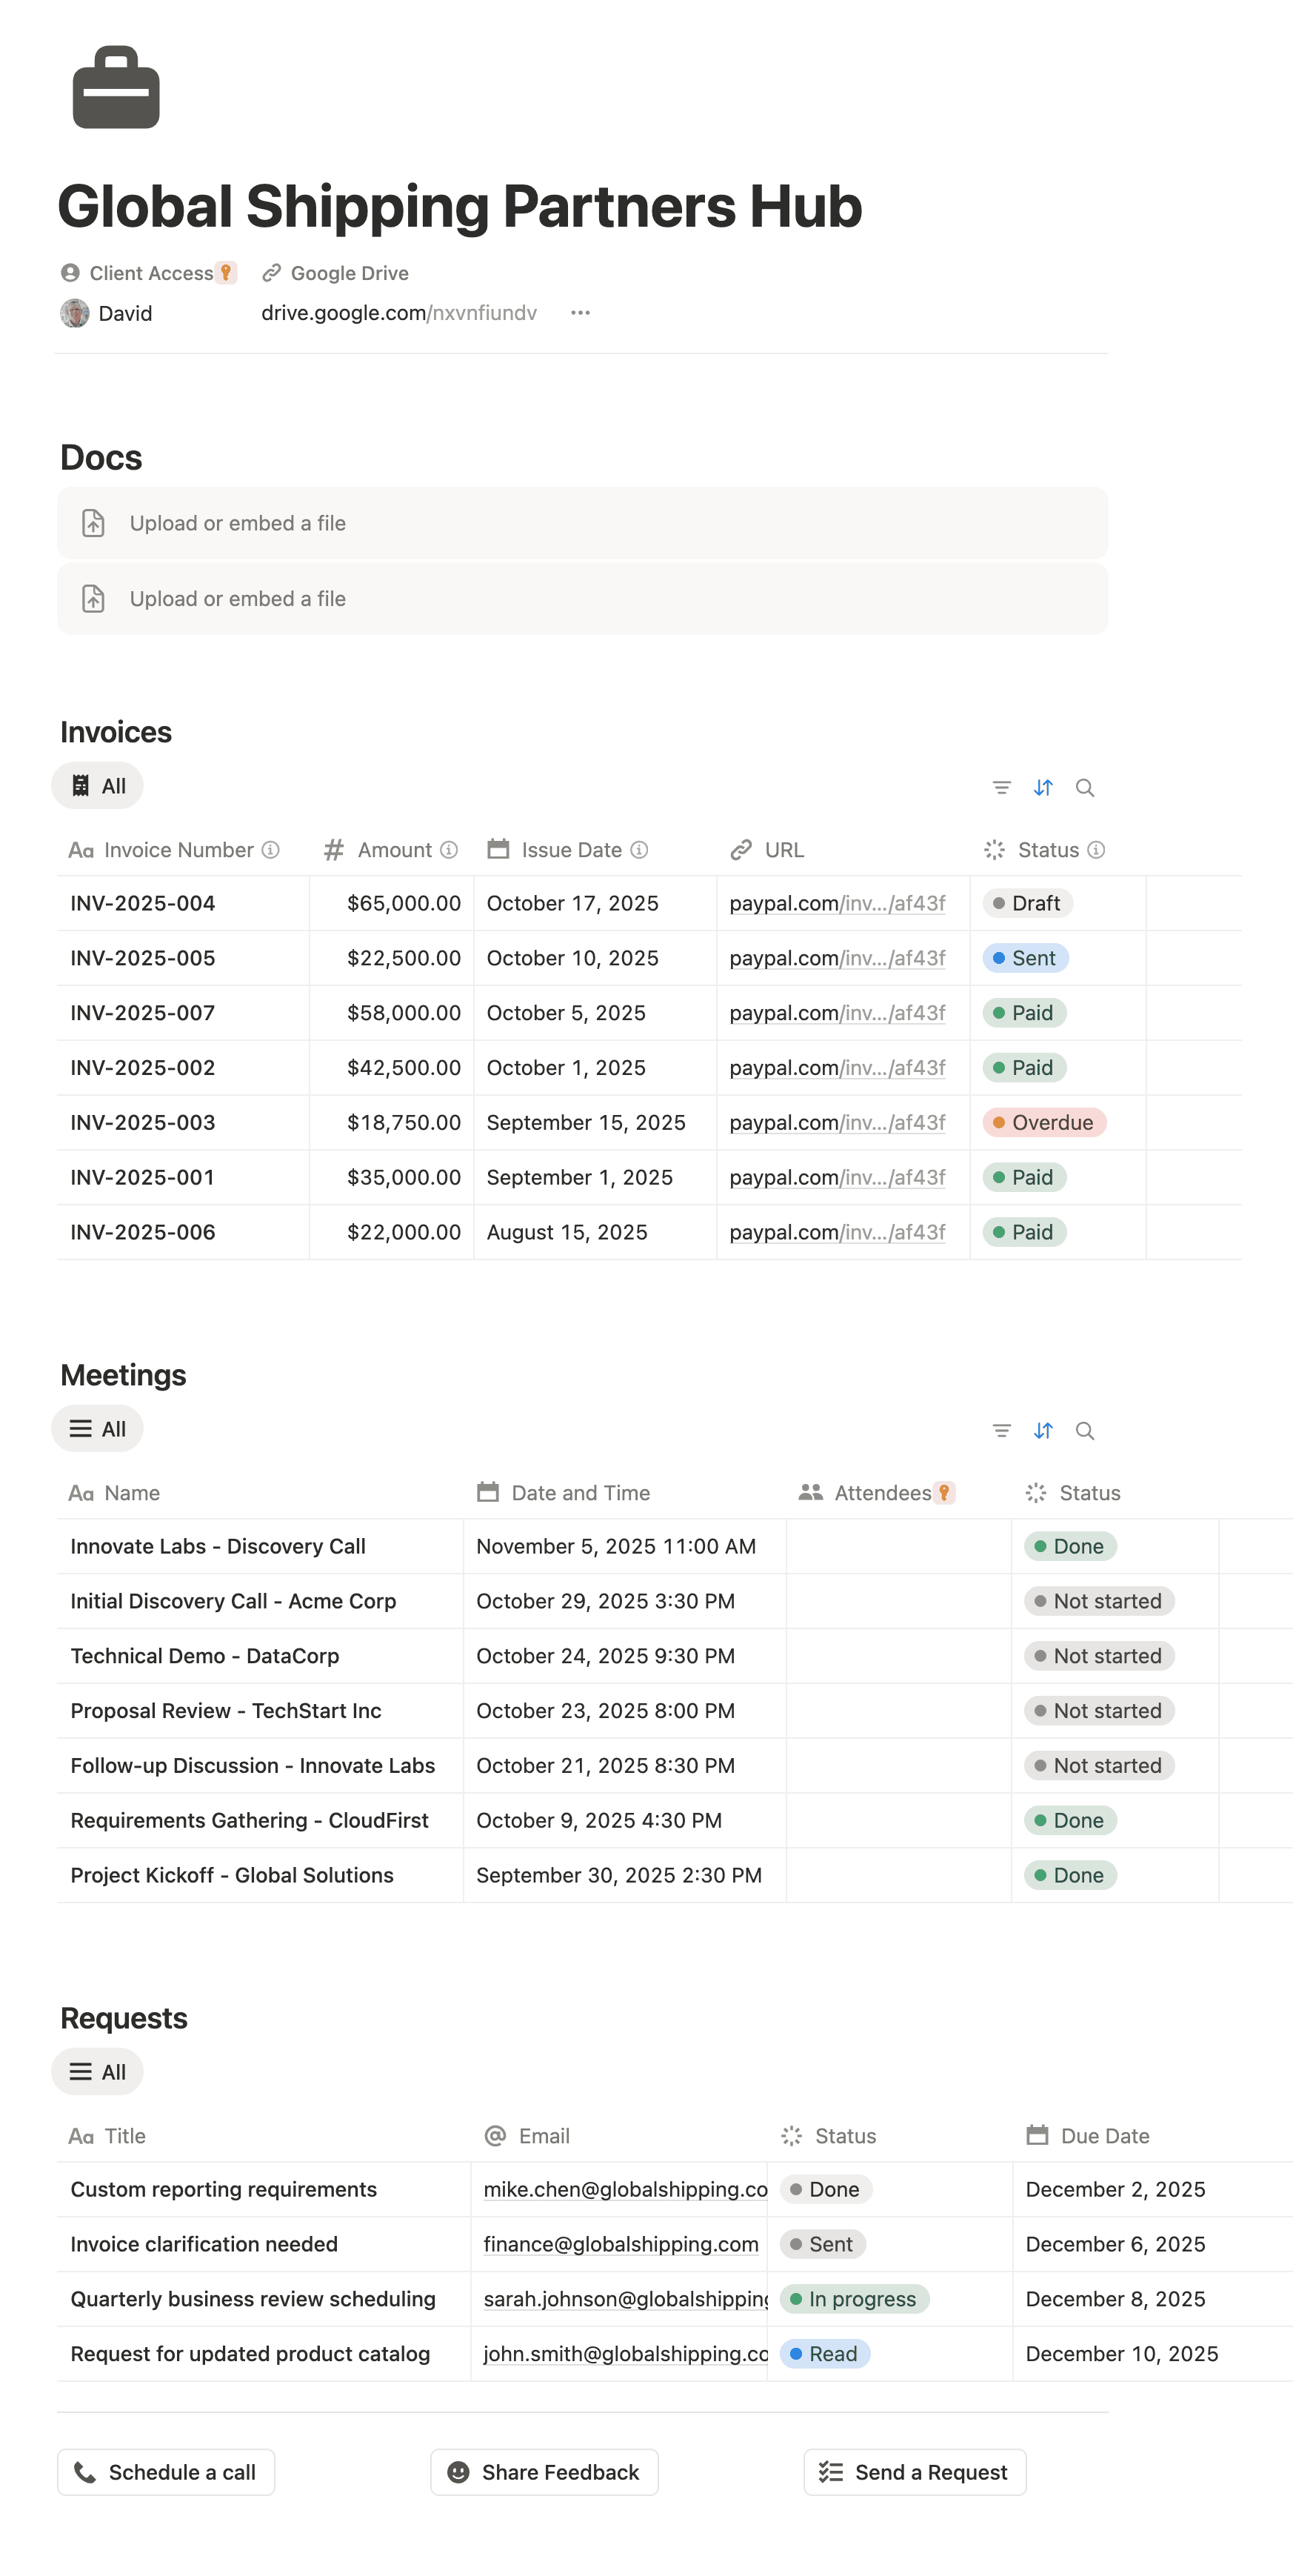Open the PayPal link for INV-2025-007

[x=838, y=1013]
